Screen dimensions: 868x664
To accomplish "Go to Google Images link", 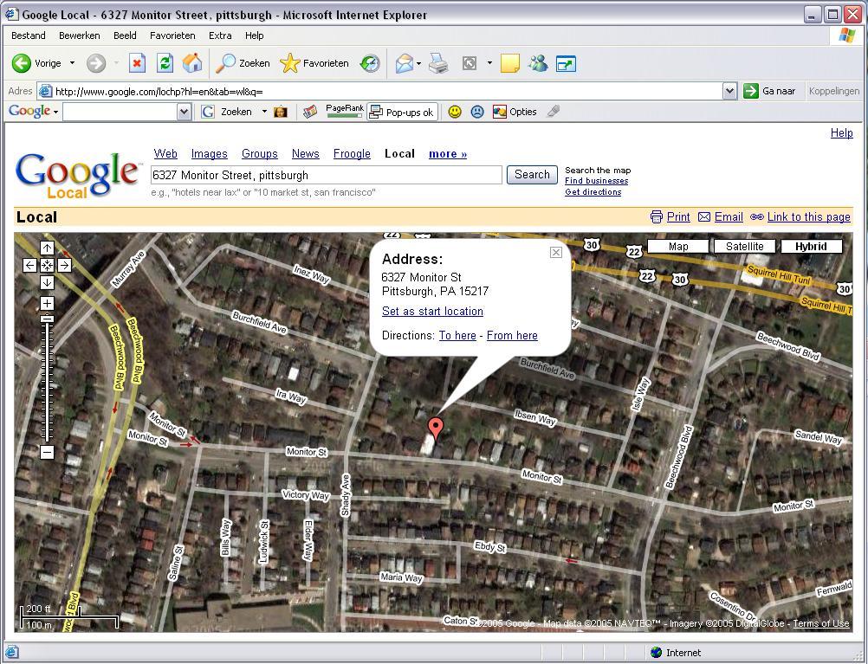I will pyautogui.click(x=210, y=154).
